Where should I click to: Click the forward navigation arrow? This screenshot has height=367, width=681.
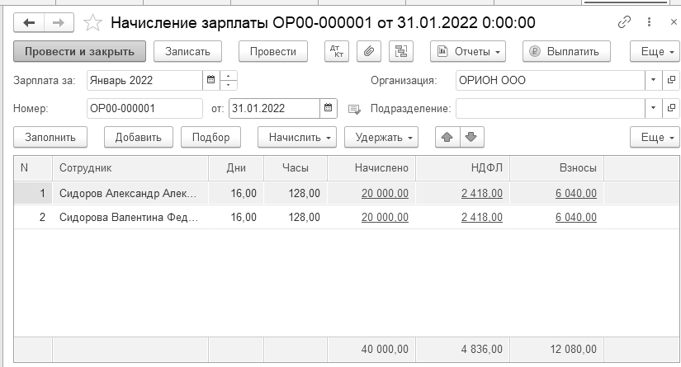click(59, 21)
